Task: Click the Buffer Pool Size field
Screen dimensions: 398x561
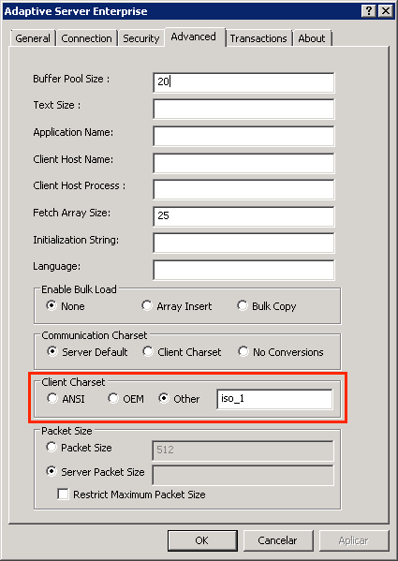Action: (x=243, y=82)
